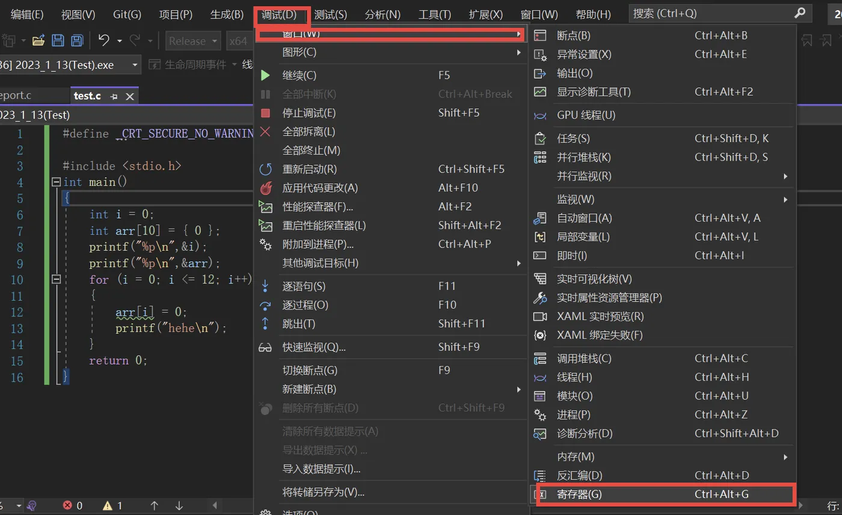The image size is (842, 515).
Task: Close the test.c editor tab
Action: point(129,96)
